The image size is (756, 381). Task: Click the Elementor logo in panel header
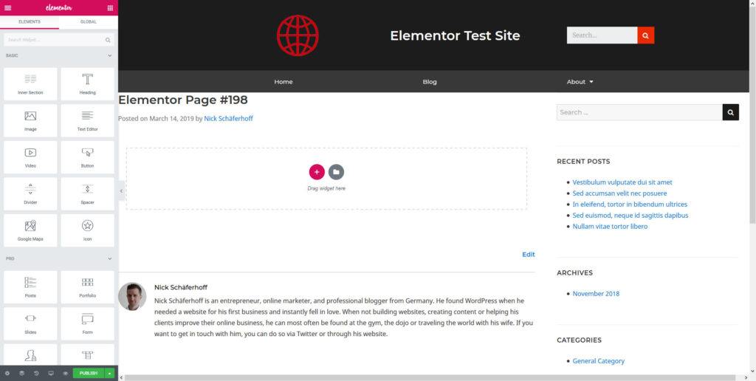[59, 7]
